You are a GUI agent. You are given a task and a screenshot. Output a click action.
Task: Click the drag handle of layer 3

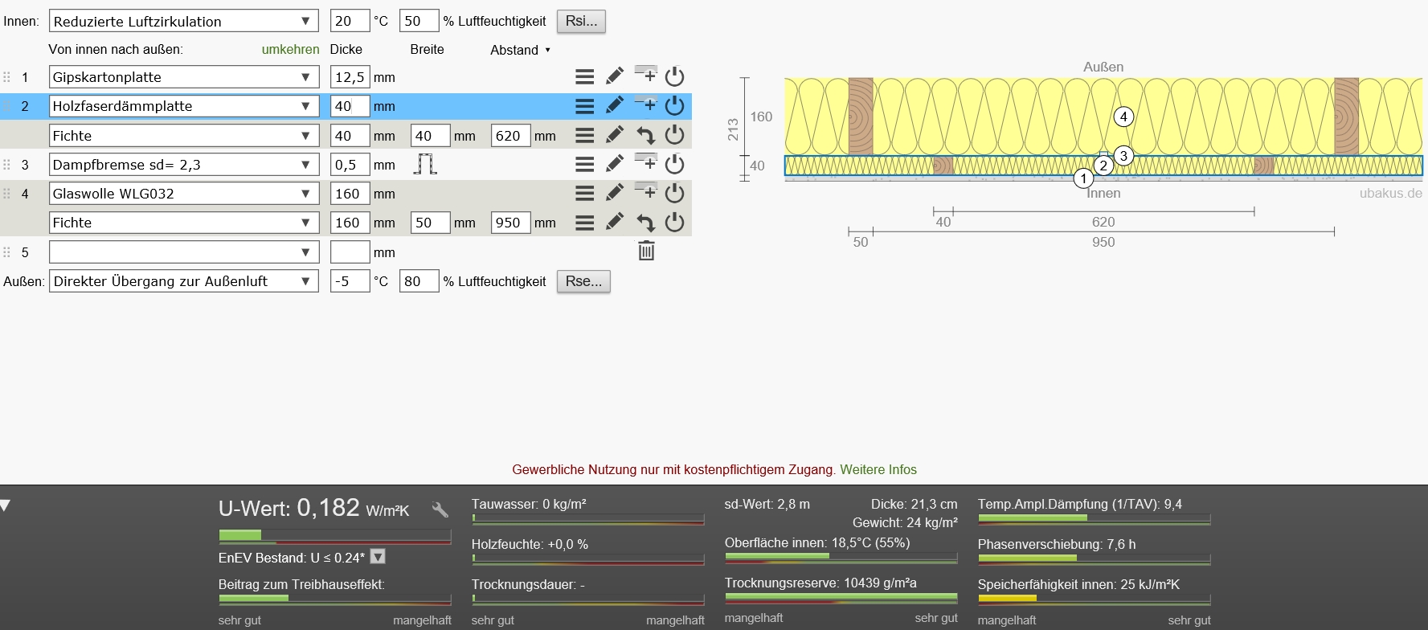coord(6,165)
